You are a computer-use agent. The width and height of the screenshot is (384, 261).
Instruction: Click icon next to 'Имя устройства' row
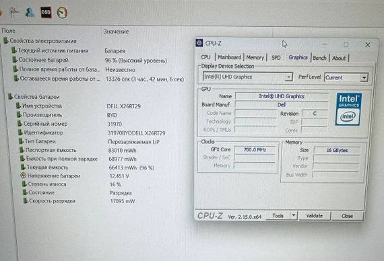tap(18, 106)
